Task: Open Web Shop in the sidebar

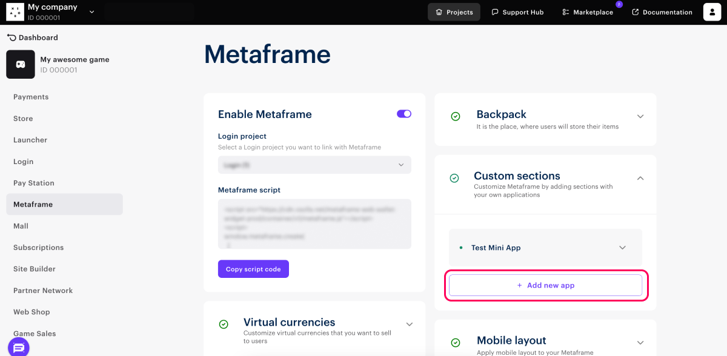Action: [x=32, y=312]
